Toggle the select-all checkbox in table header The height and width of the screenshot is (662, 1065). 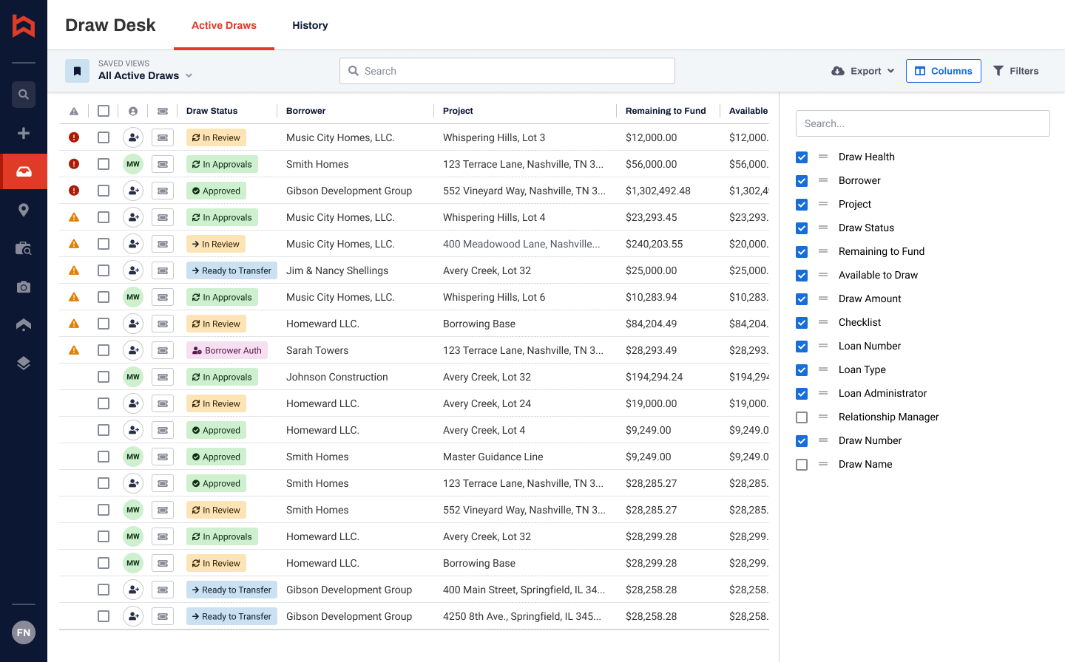[104, 111]
